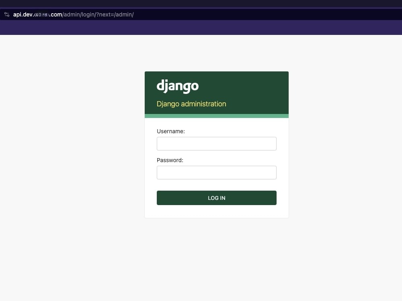Click inside the empty Username box

pos(216,143)
